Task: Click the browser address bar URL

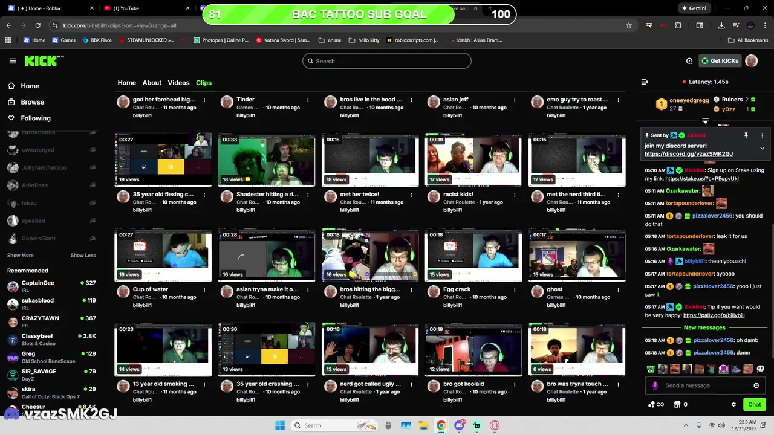Action: [x=120, y=25]
